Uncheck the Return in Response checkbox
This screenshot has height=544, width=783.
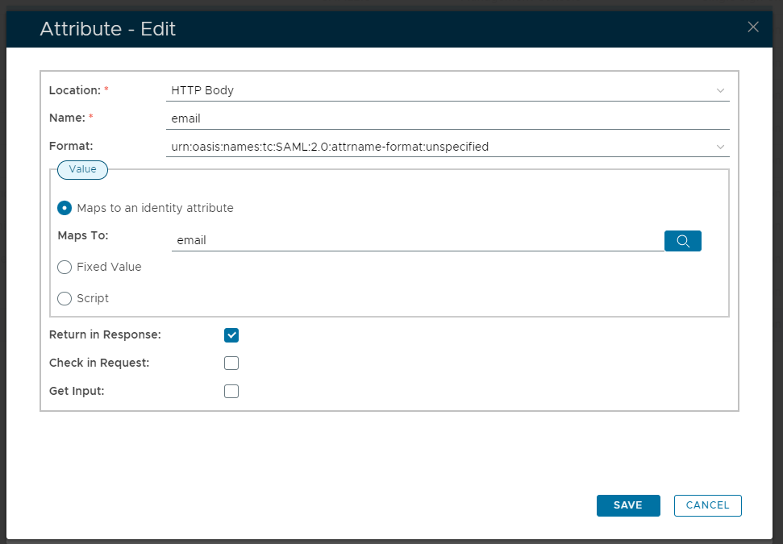click(231, 335)
